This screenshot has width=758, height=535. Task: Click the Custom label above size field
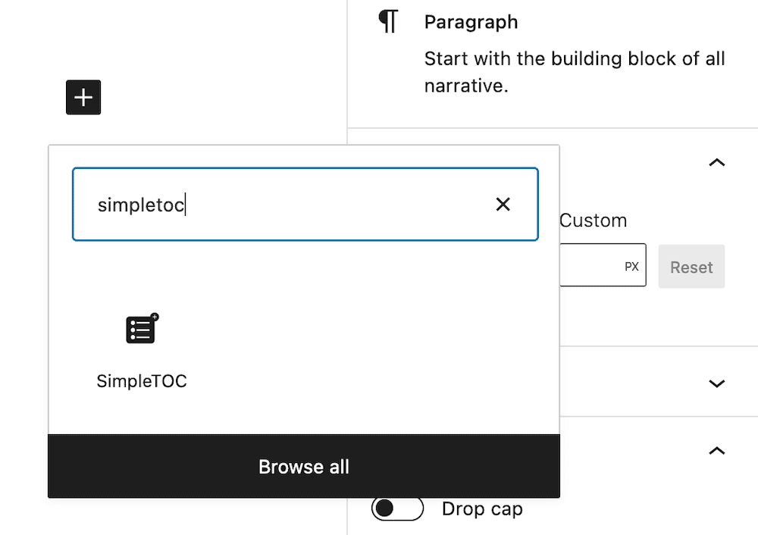[593, 221]
